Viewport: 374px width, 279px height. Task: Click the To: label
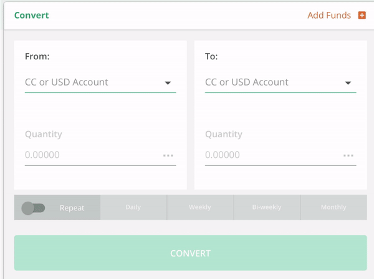[211, 56]
